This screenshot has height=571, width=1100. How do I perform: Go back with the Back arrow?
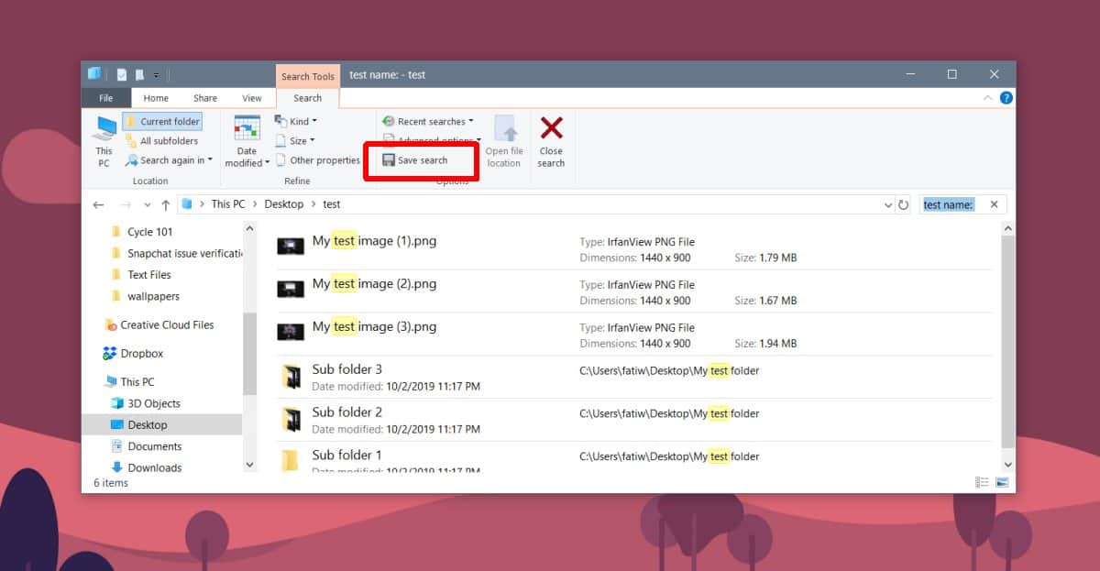tap(98, 204)
